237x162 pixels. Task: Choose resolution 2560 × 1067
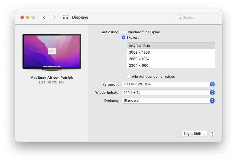(x=171, y=59)
